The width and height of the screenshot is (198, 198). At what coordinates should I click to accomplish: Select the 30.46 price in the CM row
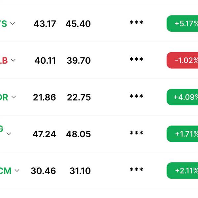(43, 171)
